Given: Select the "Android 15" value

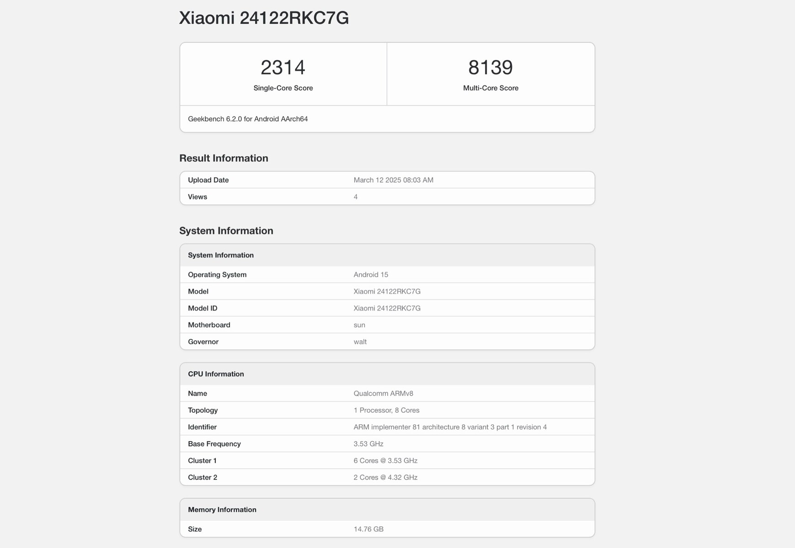Looking at the screenshot, I should tap(371, 275).
